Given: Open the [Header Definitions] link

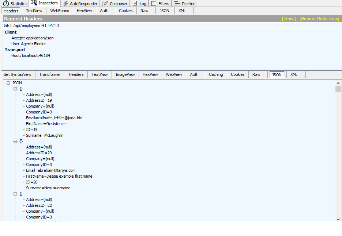Looking at the screenshot, I should 319,19.
